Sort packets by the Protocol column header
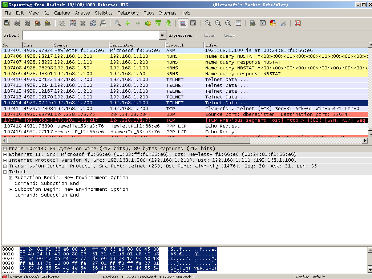The height and width of the screenshot is (279, 372). point(184,45)
